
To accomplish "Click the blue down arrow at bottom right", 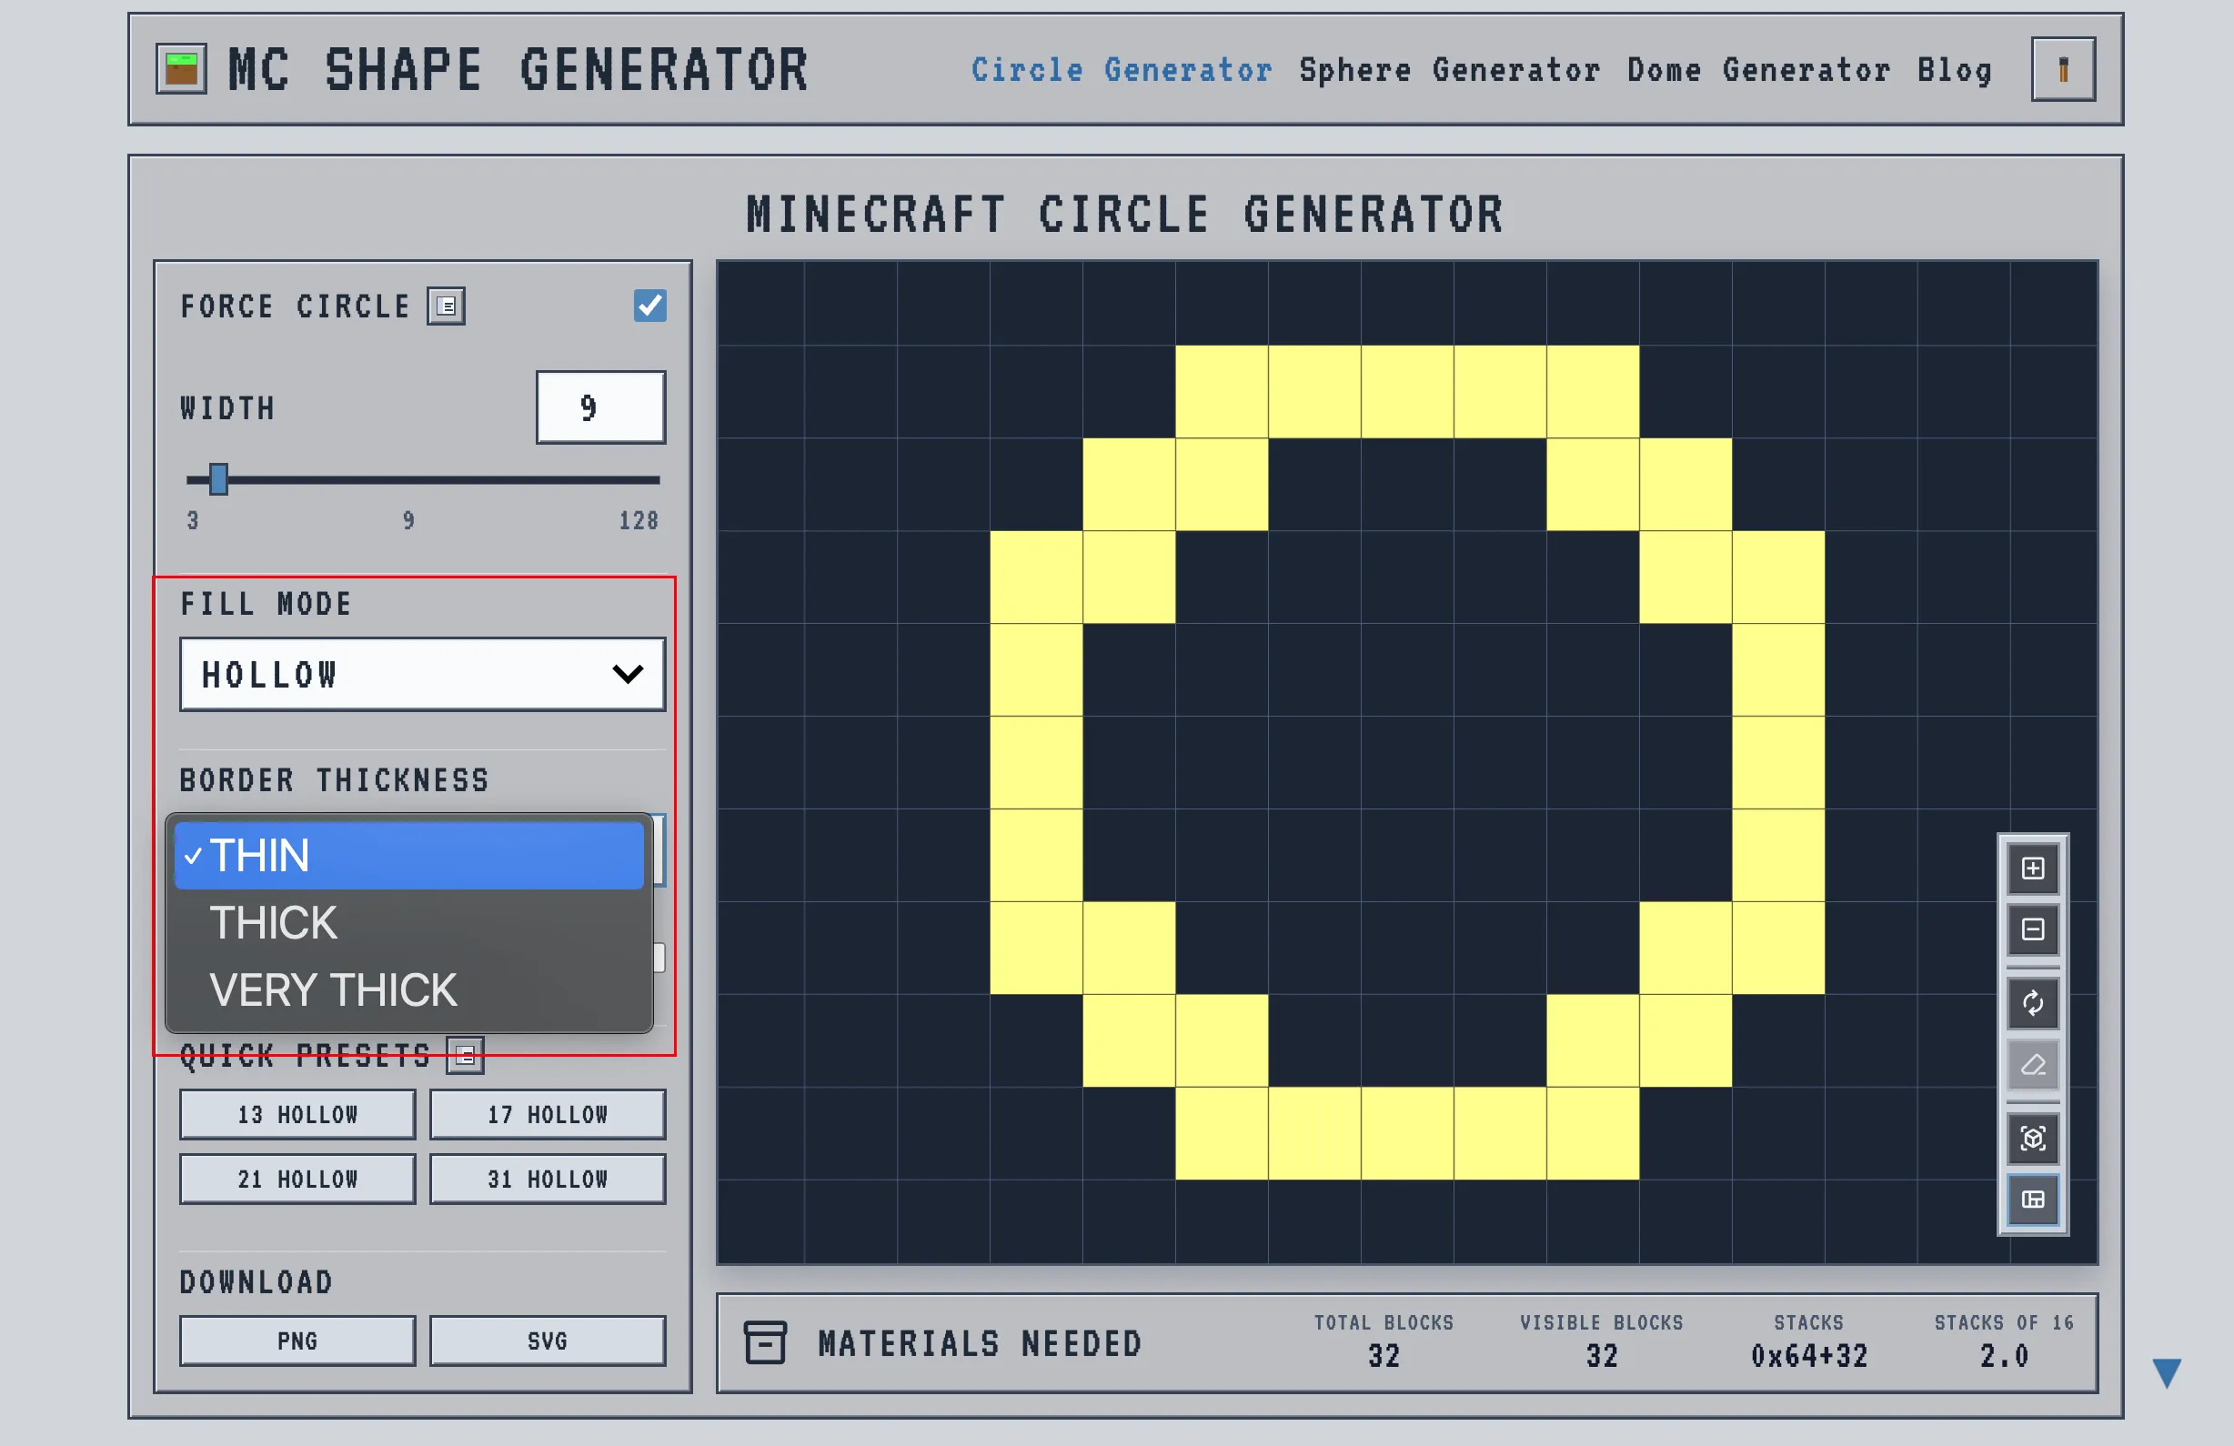I will click(2167, 1373).
